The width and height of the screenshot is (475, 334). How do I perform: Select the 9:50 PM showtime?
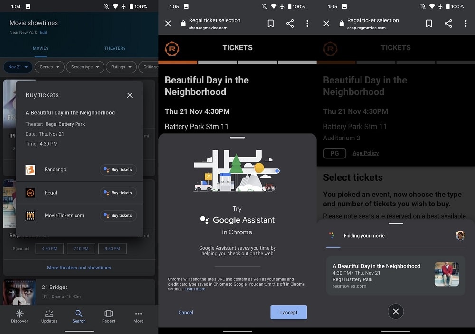113,249
